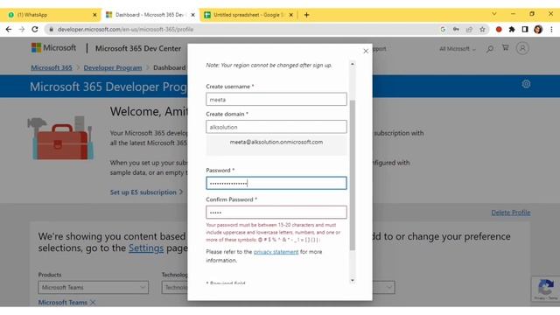Image resolution: width=560 pixels, height=315 pixels.
Task: Open the Chrome three-dot menu
Action: (x=551, y=29)
